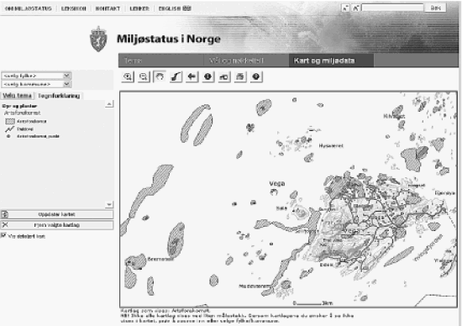Click the Miljøstatus i Norge title
This screenshot has height=326, width=462.
(169, 39)
